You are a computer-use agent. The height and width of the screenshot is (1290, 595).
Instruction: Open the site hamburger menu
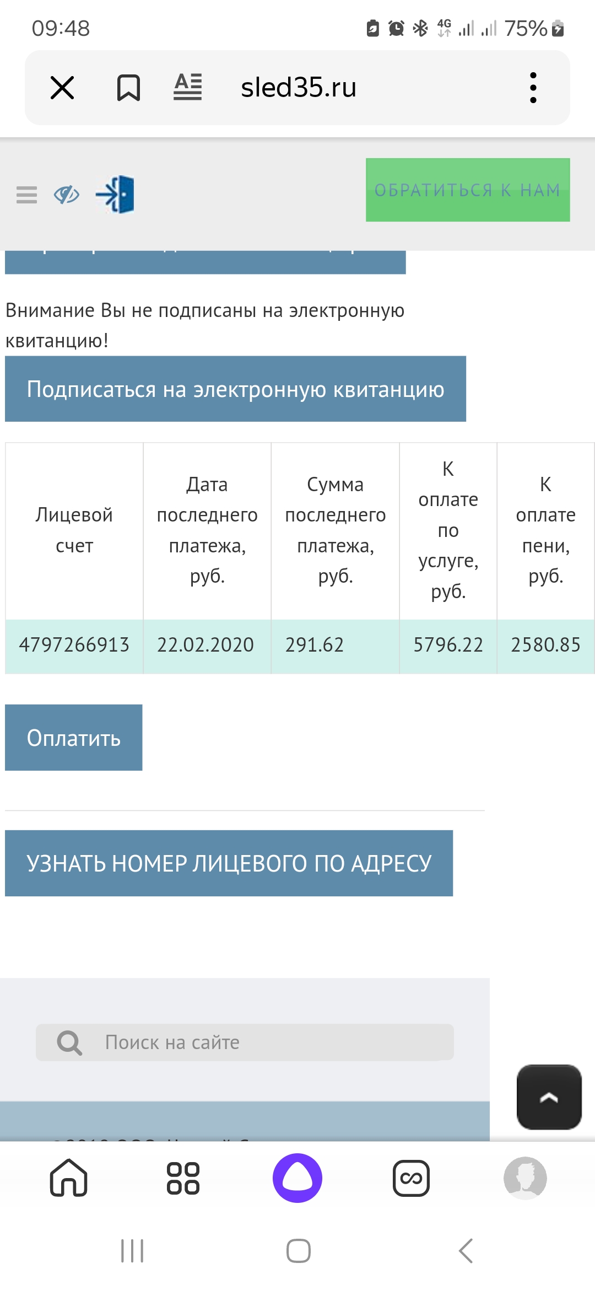click(x=26, y=195)
